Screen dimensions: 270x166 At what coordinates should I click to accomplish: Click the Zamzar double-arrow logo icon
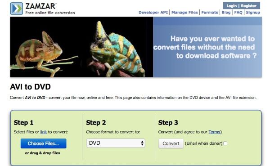point(16,9)
